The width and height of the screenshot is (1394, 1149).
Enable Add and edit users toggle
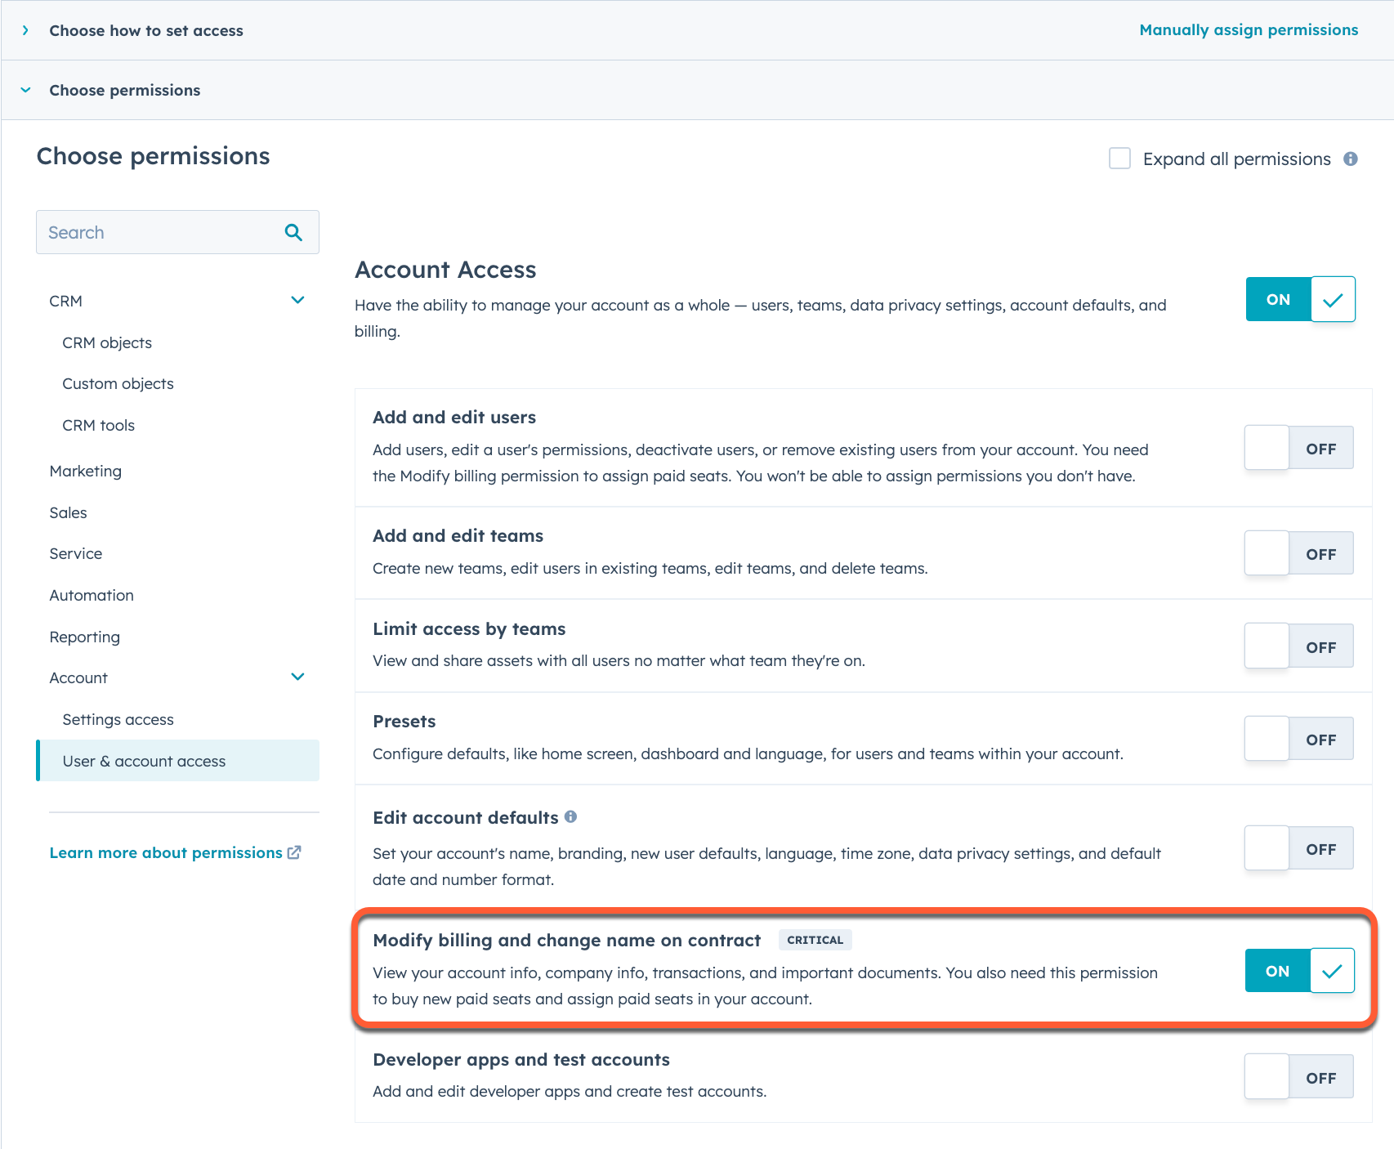coord(1299,448)
